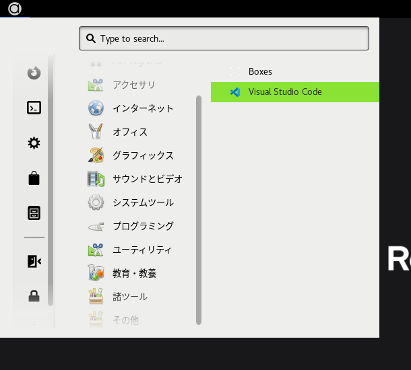
Task: Open the Firefox favorite in sidebar
Action: pyautogui.click(x=34, y=73)
